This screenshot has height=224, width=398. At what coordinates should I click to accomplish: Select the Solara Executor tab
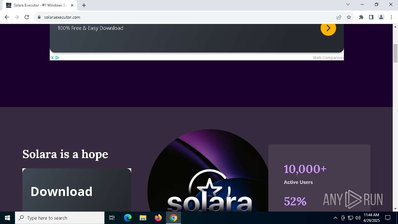pos(40,5)
